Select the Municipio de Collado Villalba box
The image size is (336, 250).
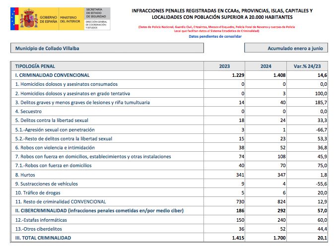107,48
